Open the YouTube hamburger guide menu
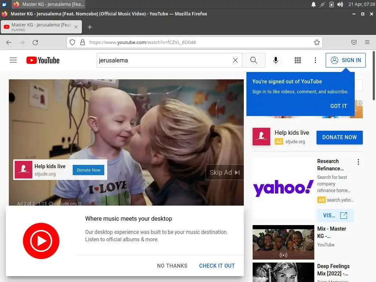 pyautogui.click(x=13, y=60)
